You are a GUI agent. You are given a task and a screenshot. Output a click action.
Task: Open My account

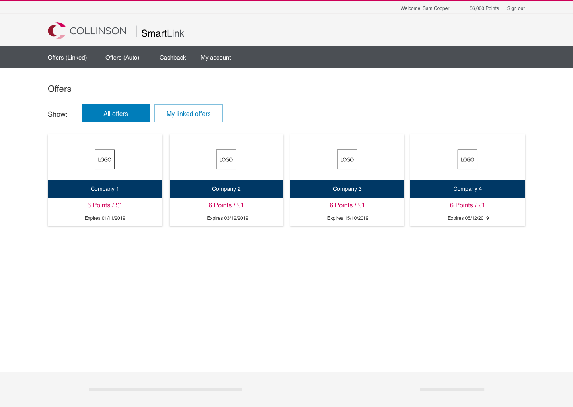point(216,58)
